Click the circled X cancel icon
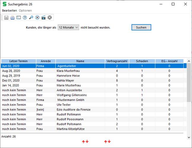The width and height of the screenshot is (192, 148). (37, 18)
